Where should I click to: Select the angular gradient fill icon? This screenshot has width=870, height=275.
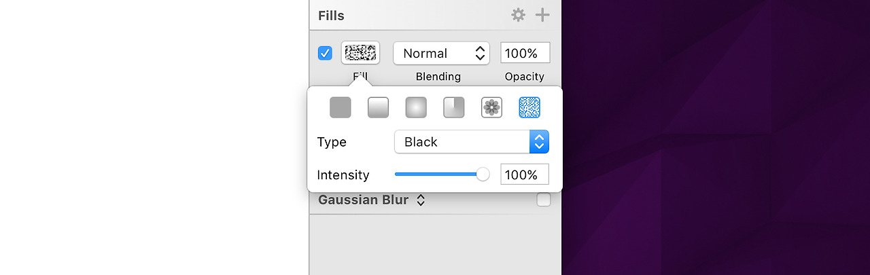pyautogui.click(x=454, y=107)
